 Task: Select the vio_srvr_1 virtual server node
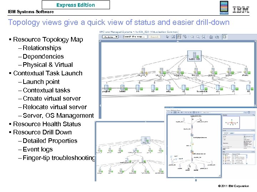(x=143, y=72)
